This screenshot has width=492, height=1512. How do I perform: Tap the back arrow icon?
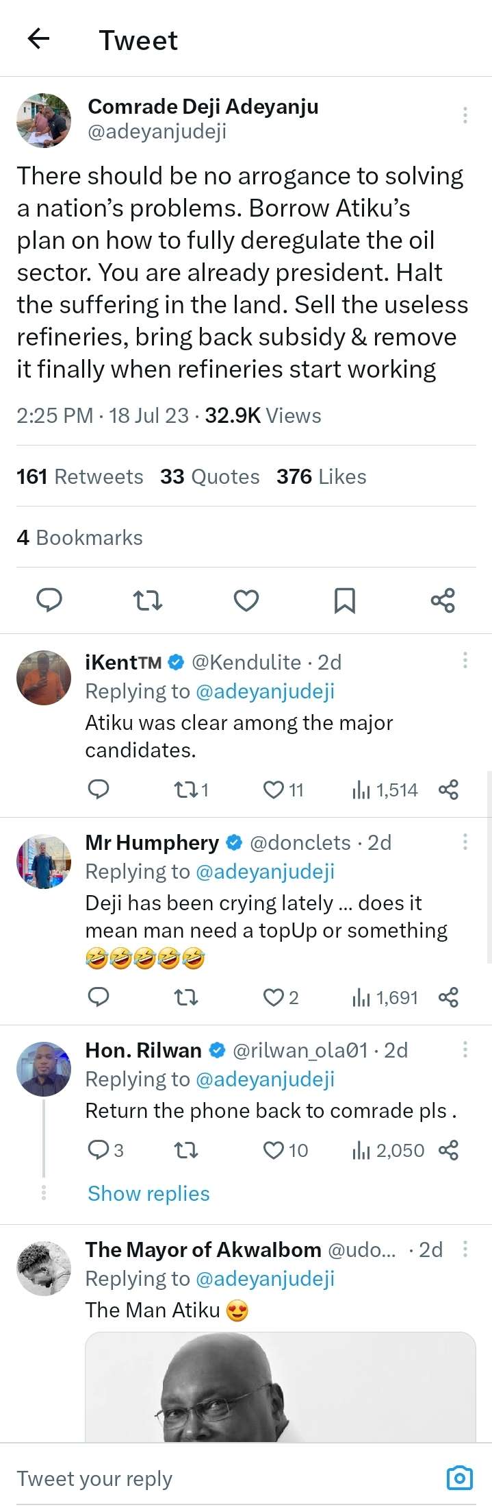(x=39, y=39)
